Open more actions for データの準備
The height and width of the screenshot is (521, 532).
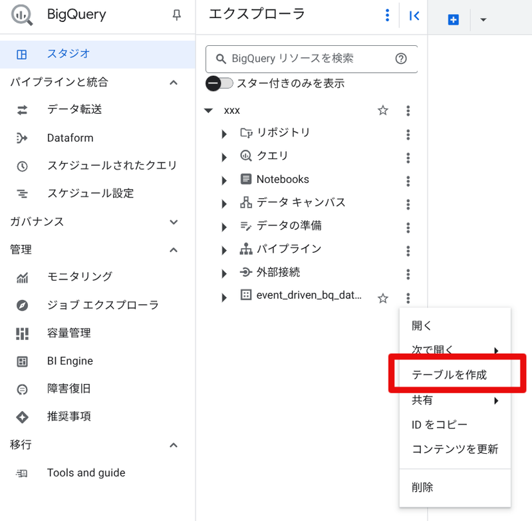pyautogui.click(x=408, y=228)
